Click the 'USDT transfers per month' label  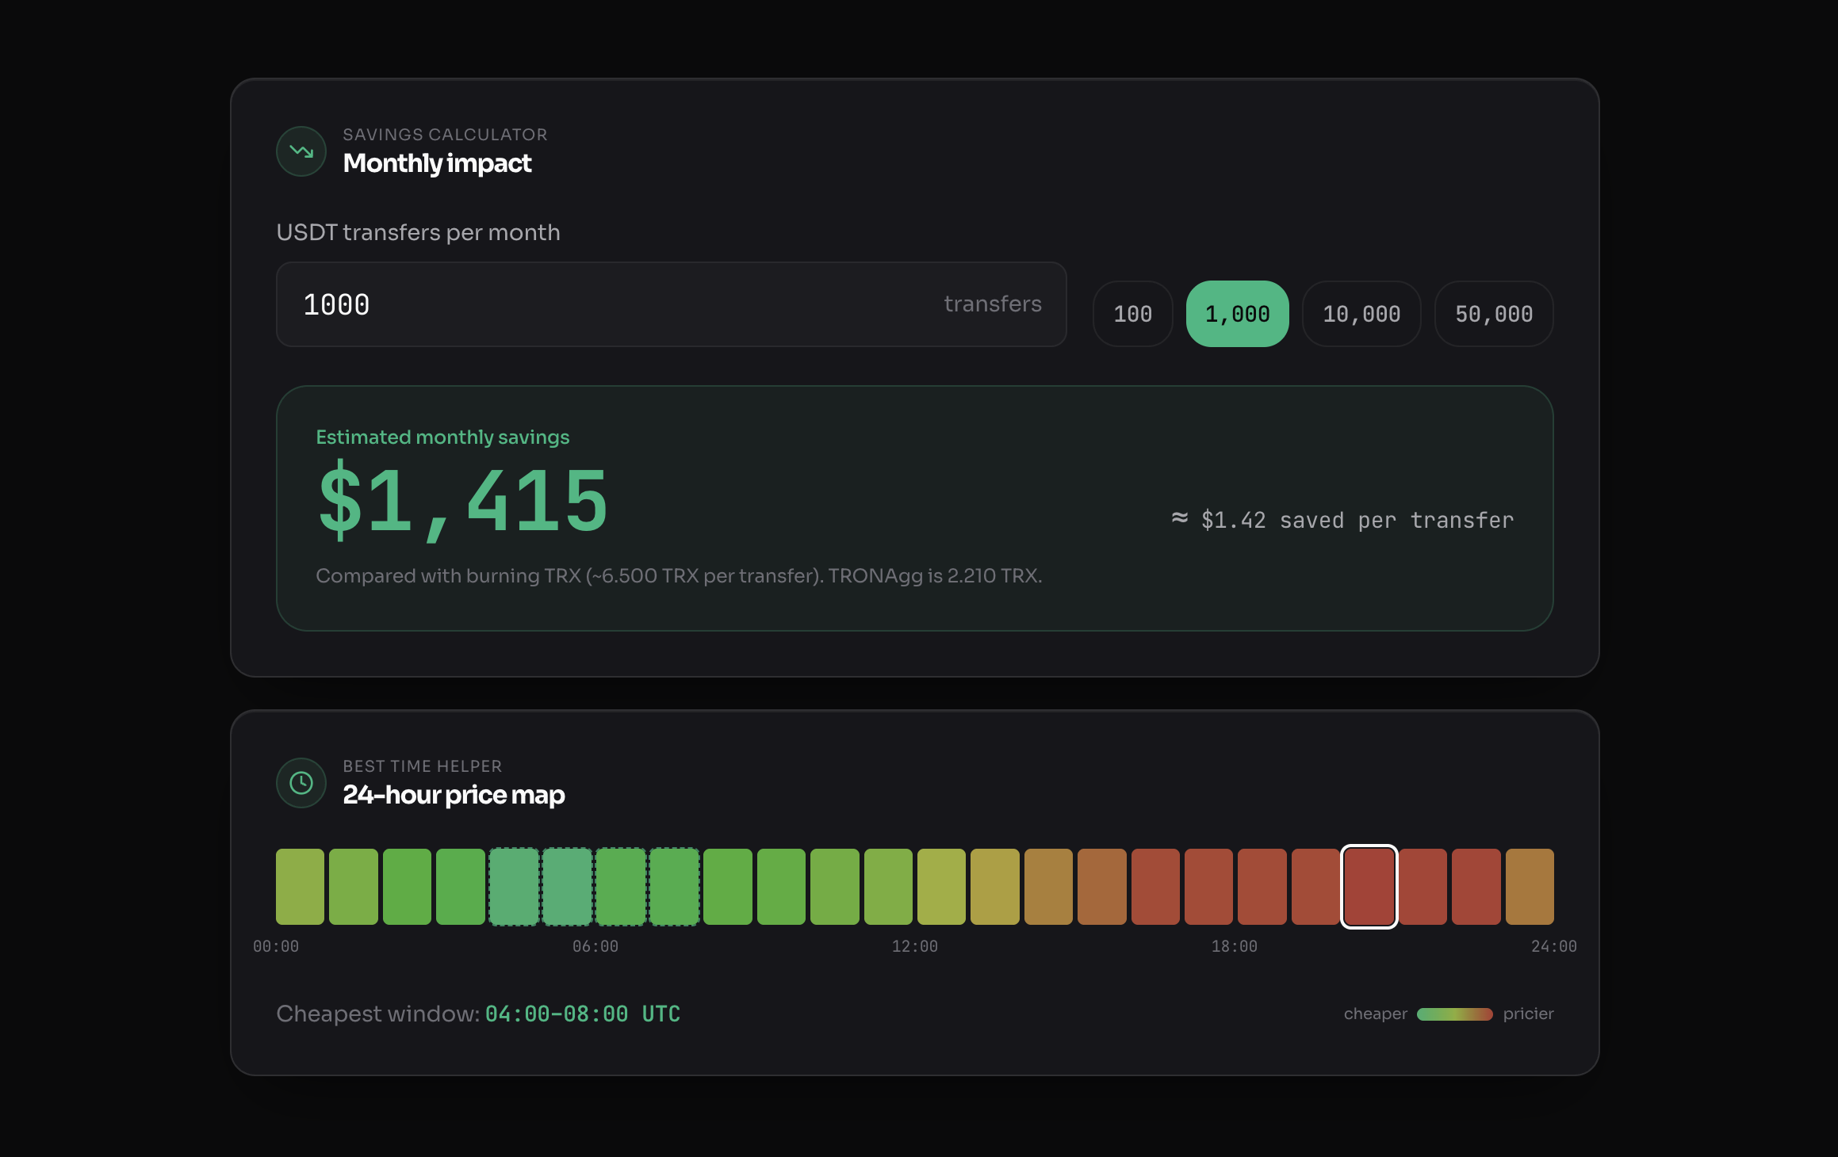point(418,232)
